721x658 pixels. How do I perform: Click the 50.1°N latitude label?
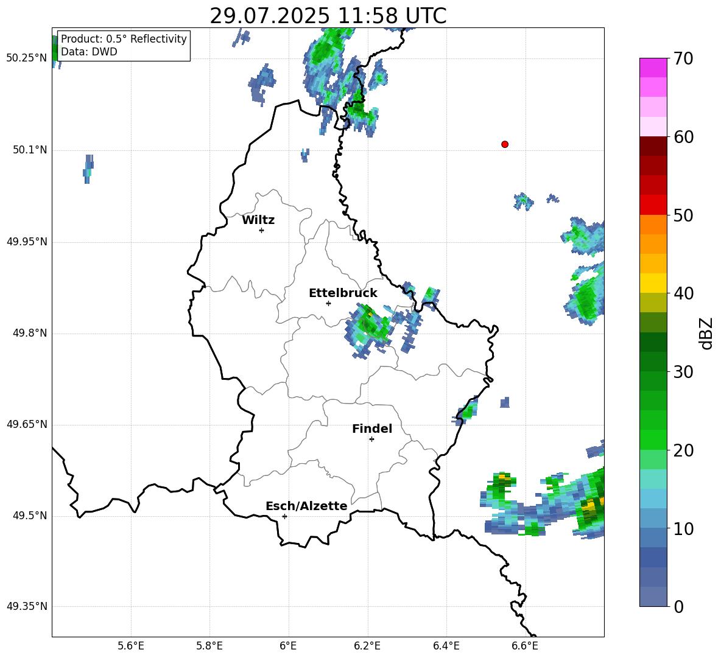click(x=30, y=150)
